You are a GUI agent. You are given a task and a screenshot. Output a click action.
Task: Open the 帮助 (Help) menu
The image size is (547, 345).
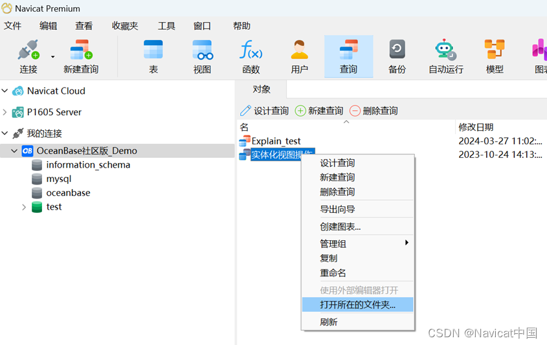241,26
